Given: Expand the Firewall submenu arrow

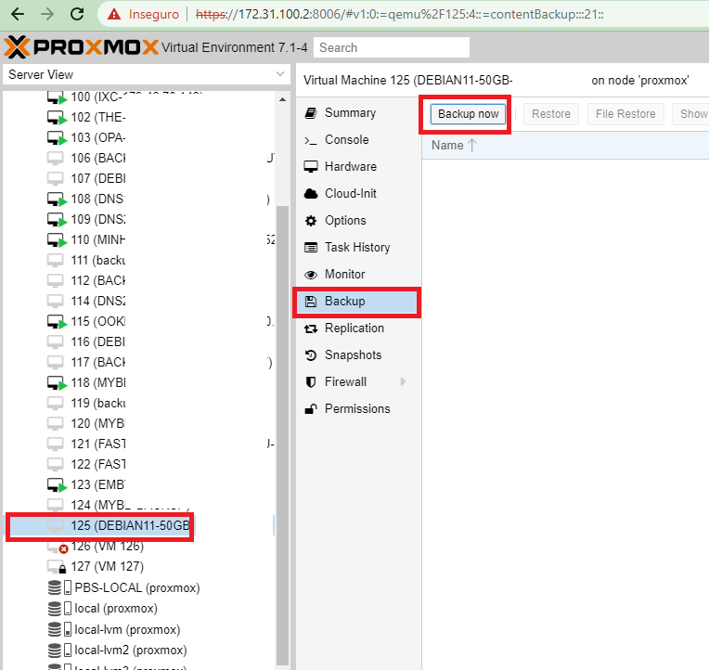Looking at the screenshot, I should pyautogui.click(x=403, y=382).
